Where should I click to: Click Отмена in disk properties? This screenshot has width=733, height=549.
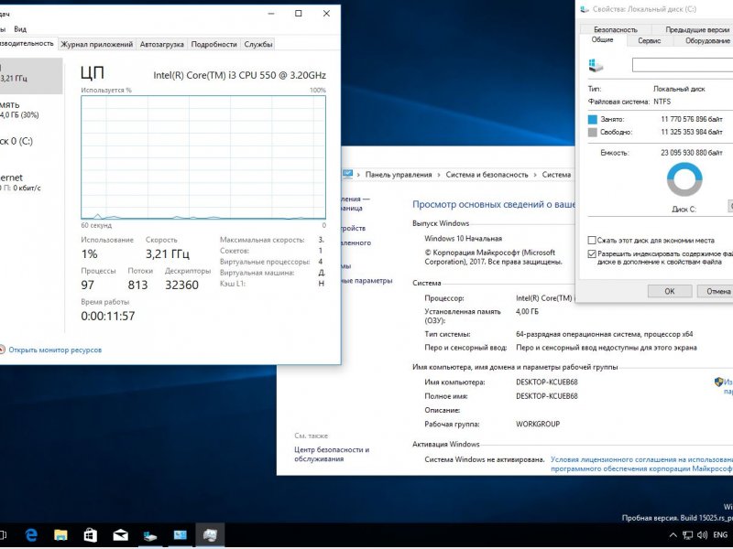(716, 291)
